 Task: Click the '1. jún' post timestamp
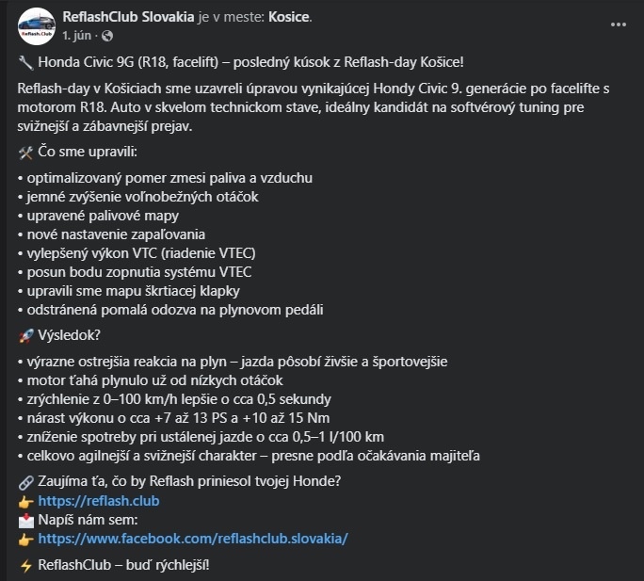click(x=78, y=36)
